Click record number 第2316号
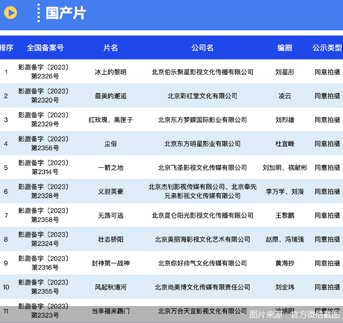The image size is (343, 323). click(x=45, y=267)
